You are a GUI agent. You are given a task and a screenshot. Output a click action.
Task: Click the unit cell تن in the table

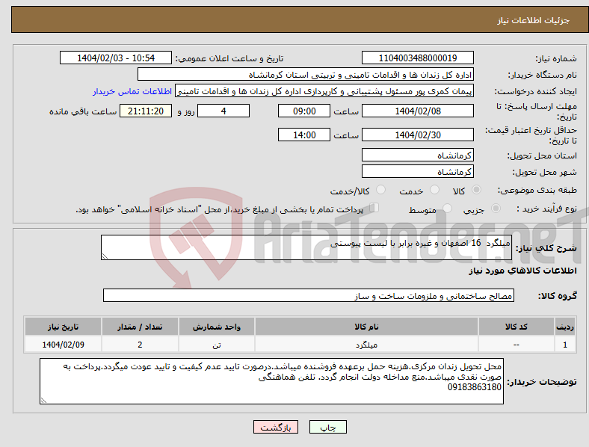(x=217, y=345)
